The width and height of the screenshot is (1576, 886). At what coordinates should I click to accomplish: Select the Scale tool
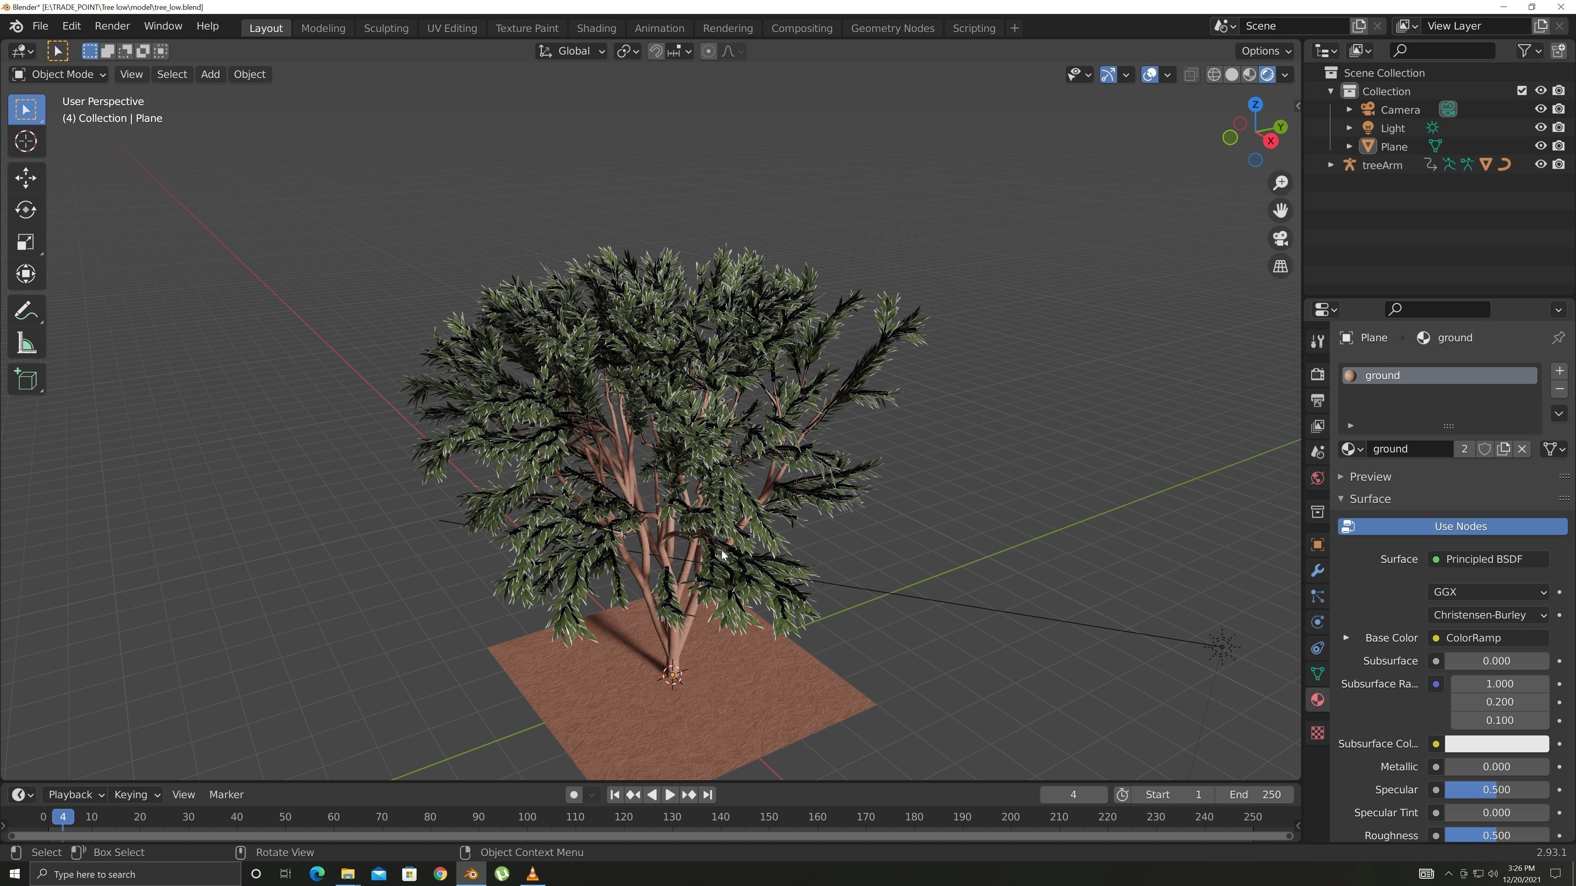26,242
